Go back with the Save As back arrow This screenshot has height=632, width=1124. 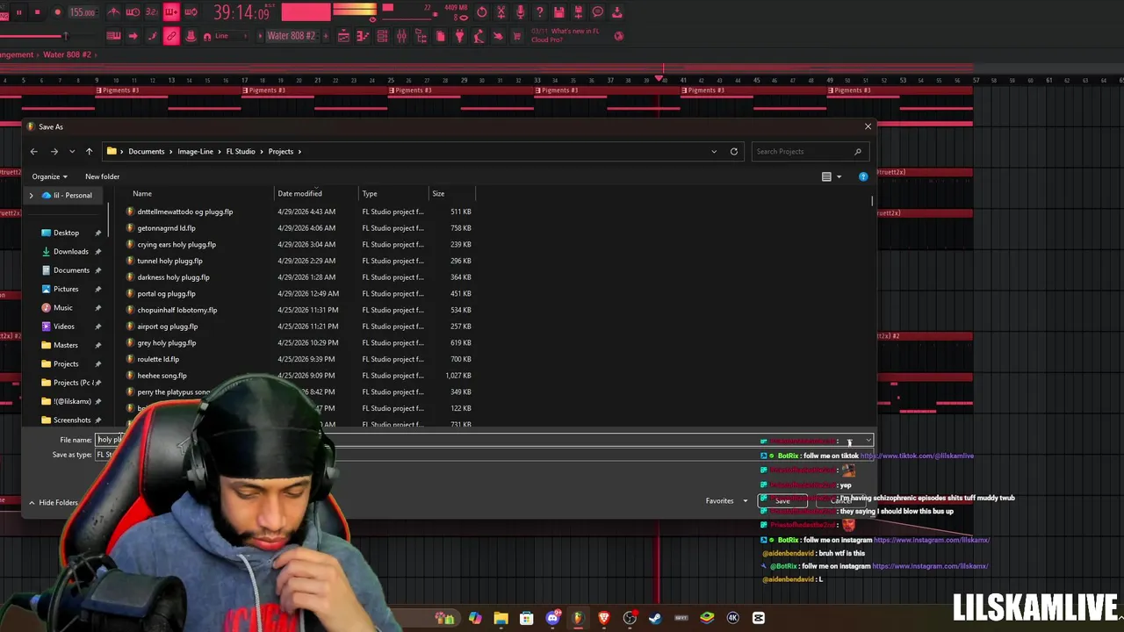click(34, 151)
